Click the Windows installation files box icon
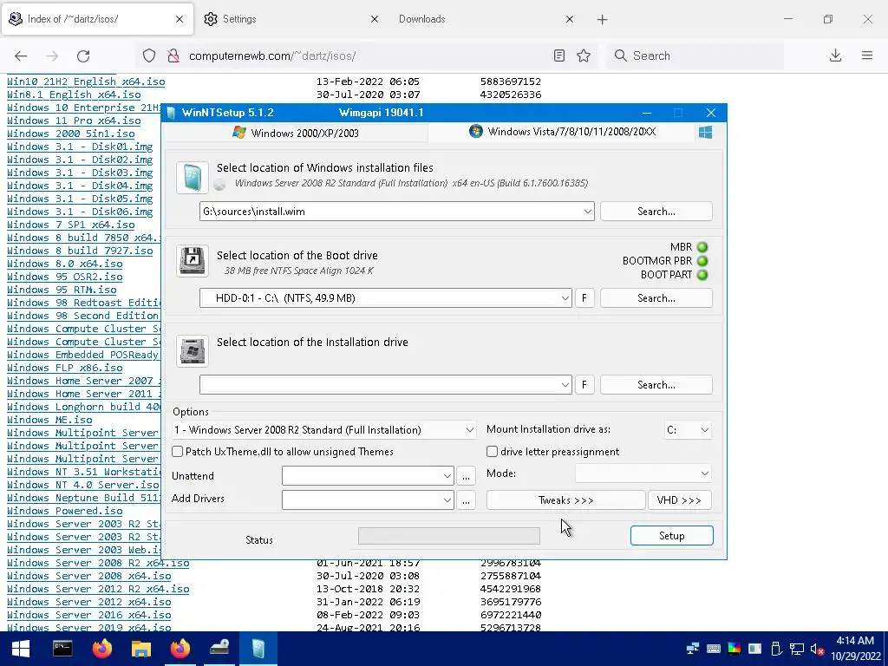The height and width of the screenshot is (666, 888). pos(193,178)
